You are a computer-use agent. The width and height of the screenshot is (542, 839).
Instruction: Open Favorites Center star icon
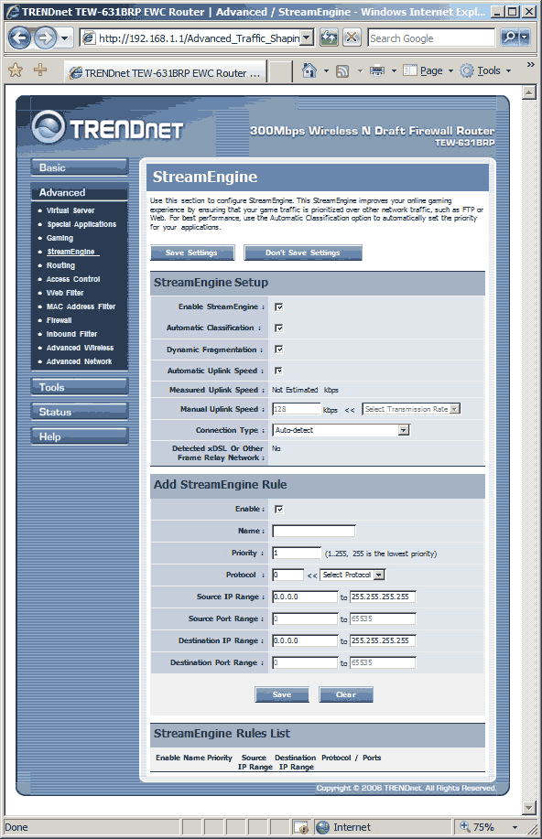(16, 70)
